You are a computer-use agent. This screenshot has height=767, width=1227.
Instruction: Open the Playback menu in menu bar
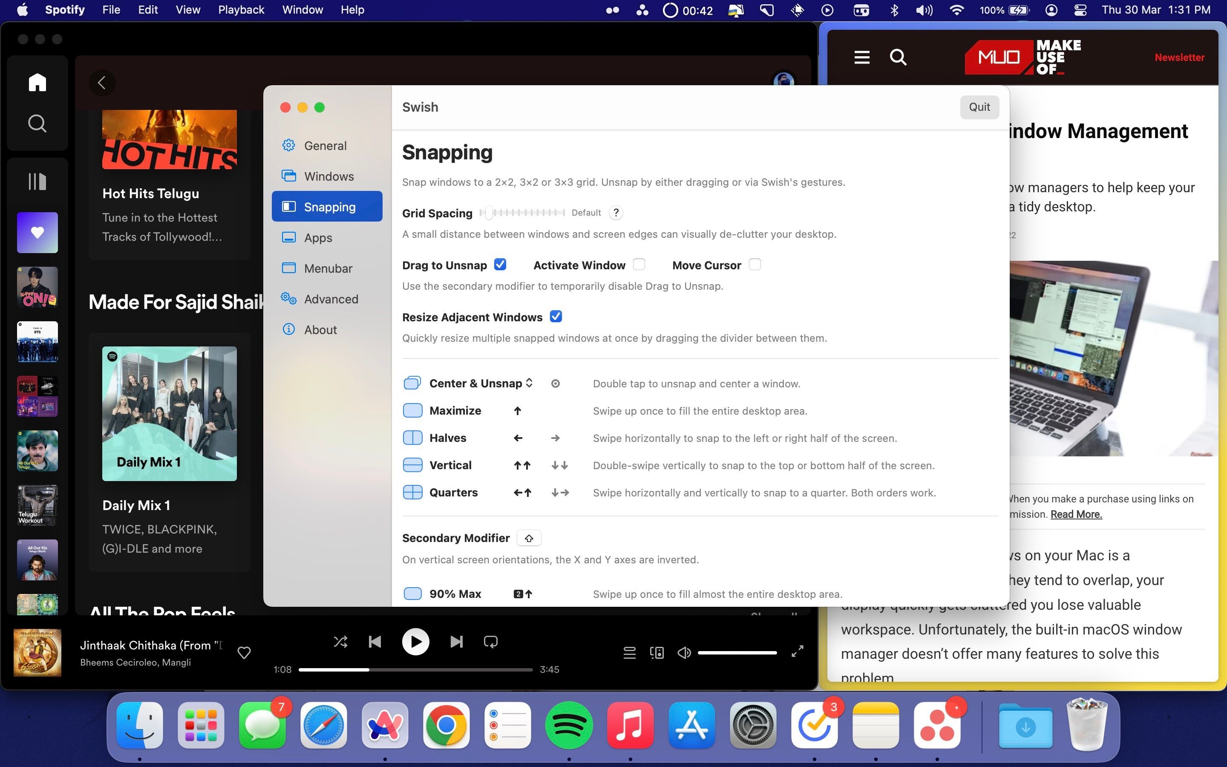(241, 10)
